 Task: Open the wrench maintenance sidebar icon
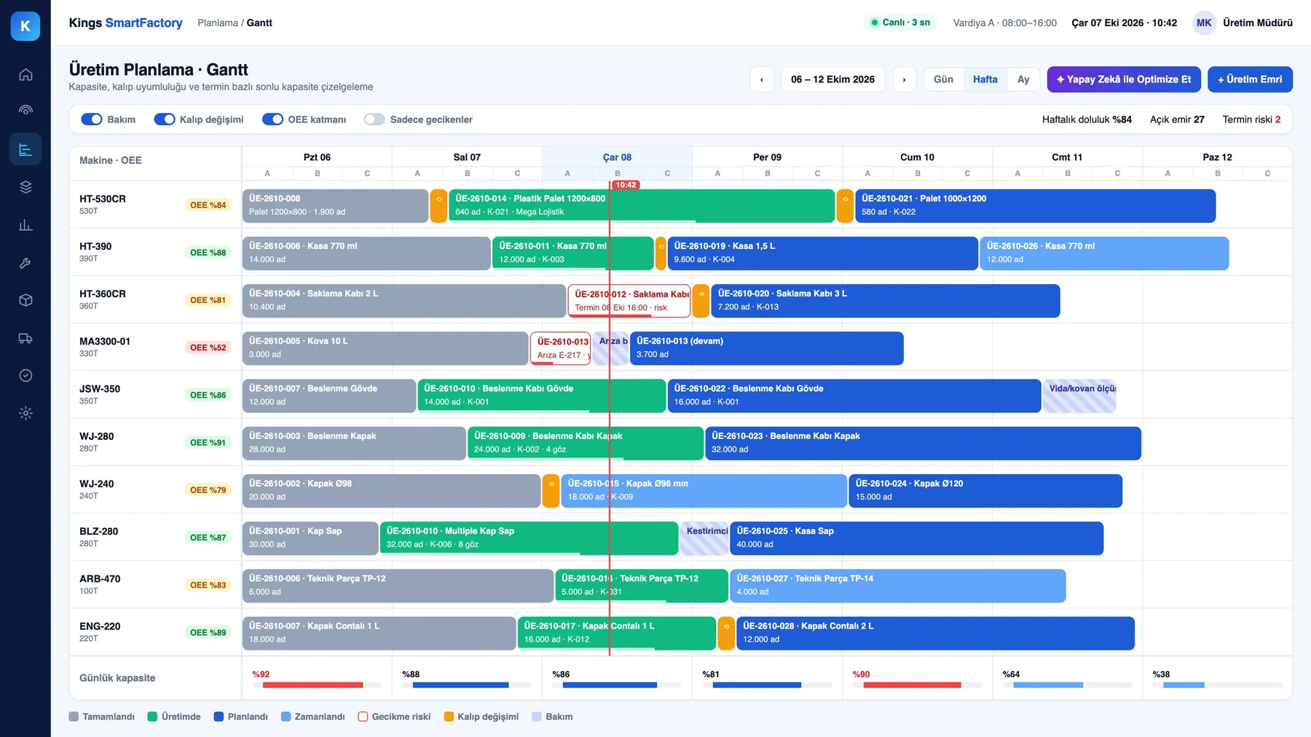pos(25,263)
